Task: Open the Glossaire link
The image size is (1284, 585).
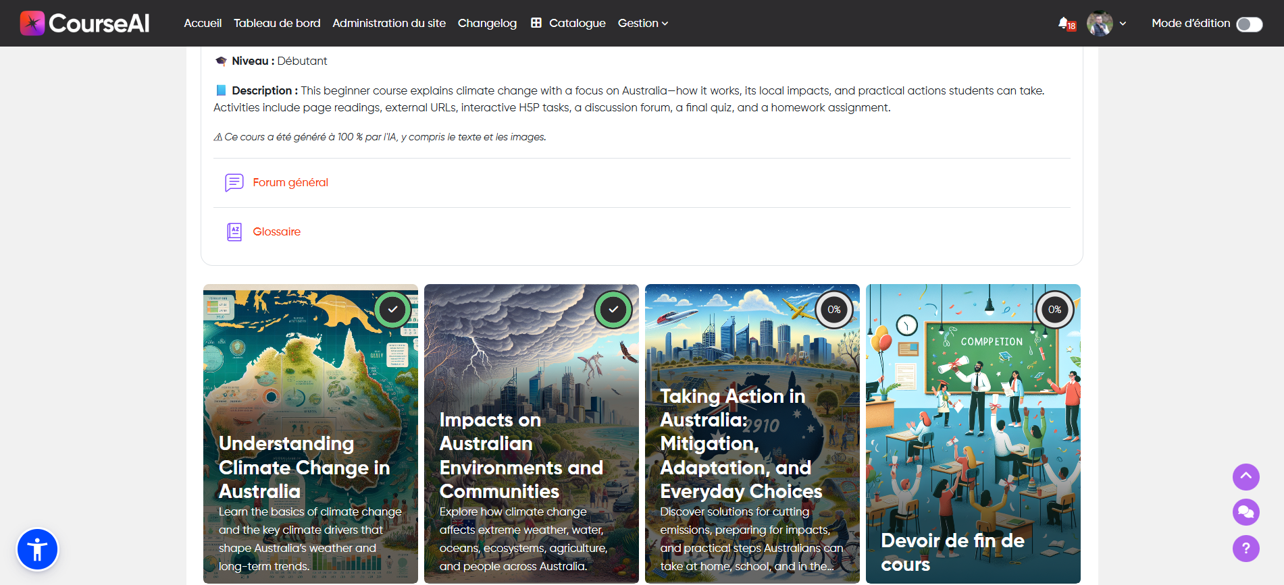Action: [276, 231]
